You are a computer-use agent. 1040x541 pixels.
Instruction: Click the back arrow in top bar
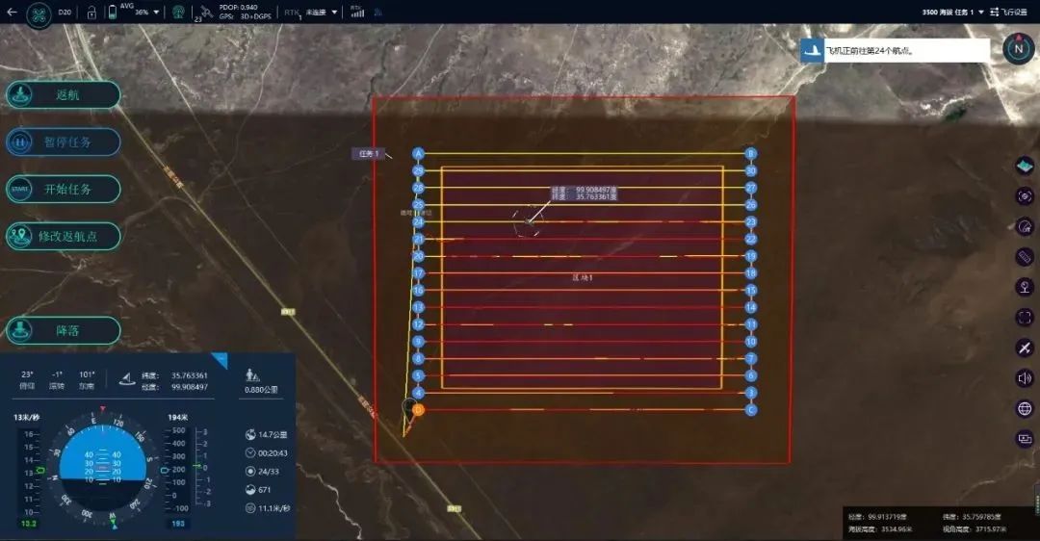coord(13,13)
